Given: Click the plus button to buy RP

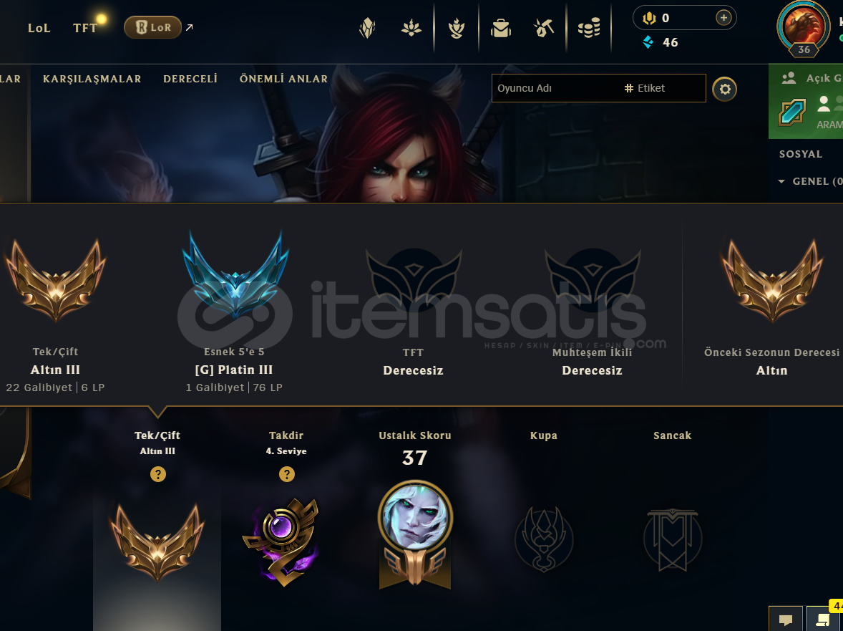Looking at the screenshot, I should 723,18.
